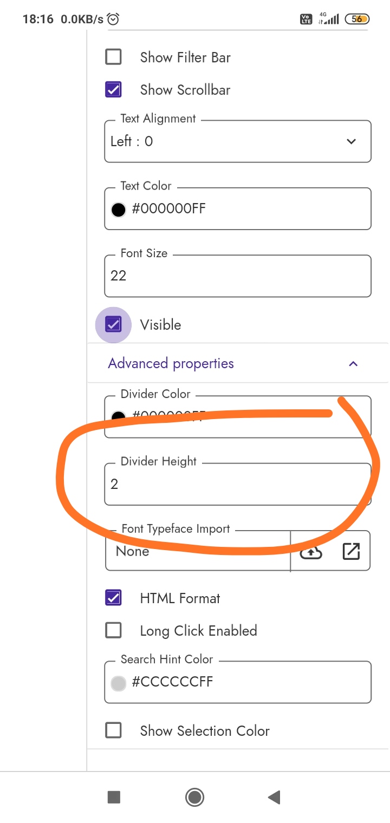Open the font typeface external link icon
Screen dimensions: 390x823
click(351, 551)
